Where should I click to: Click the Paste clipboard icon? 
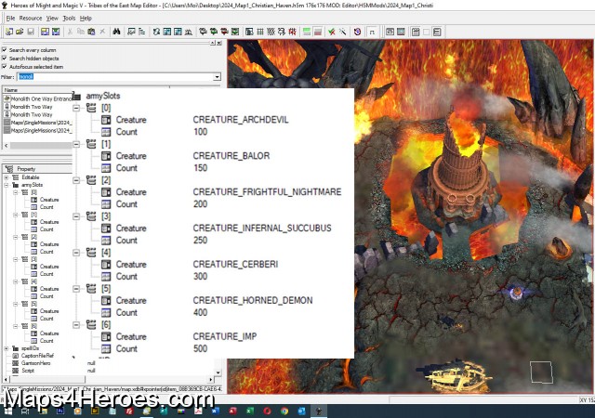tap(91, 32)
